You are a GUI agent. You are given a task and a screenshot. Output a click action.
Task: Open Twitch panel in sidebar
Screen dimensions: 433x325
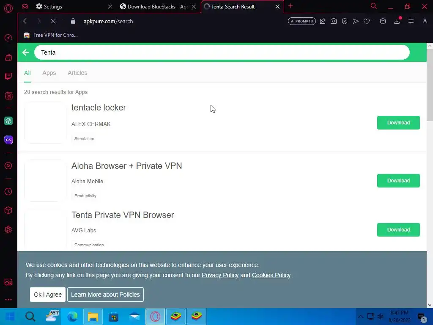click(8, 76)
